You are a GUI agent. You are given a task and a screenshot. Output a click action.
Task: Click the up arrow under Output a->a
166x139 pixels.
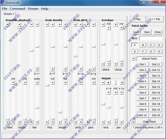(x=109, y=93)
